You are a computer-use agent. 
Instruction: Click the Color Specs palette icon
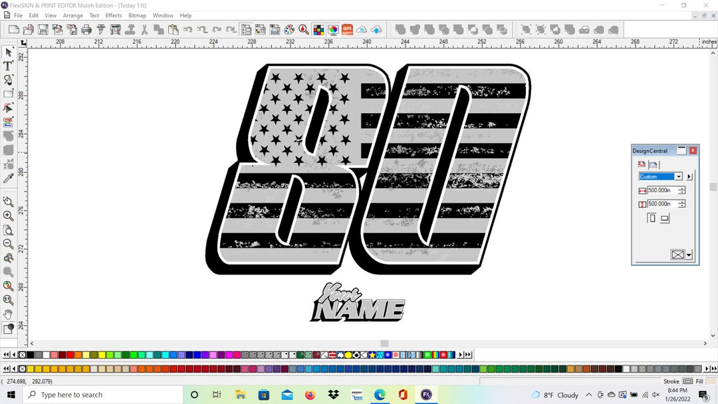[x=318, y=29]
